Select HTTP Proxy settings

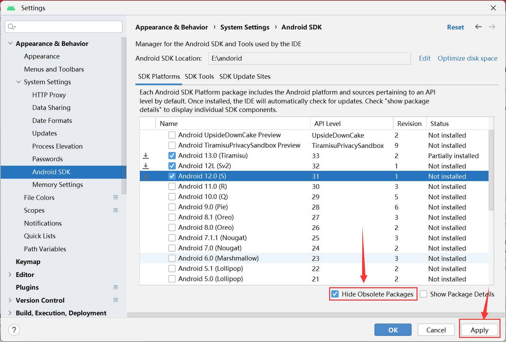coord(49,95)
